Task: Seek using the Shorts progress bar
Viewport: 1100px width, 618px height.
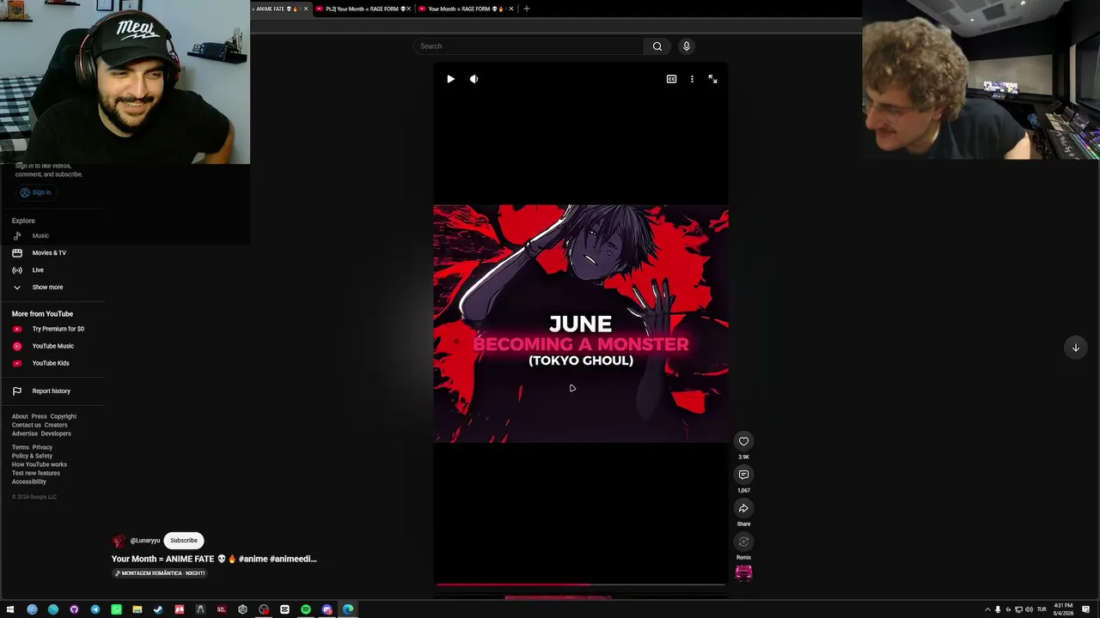Action: click(x=580, y=585)
